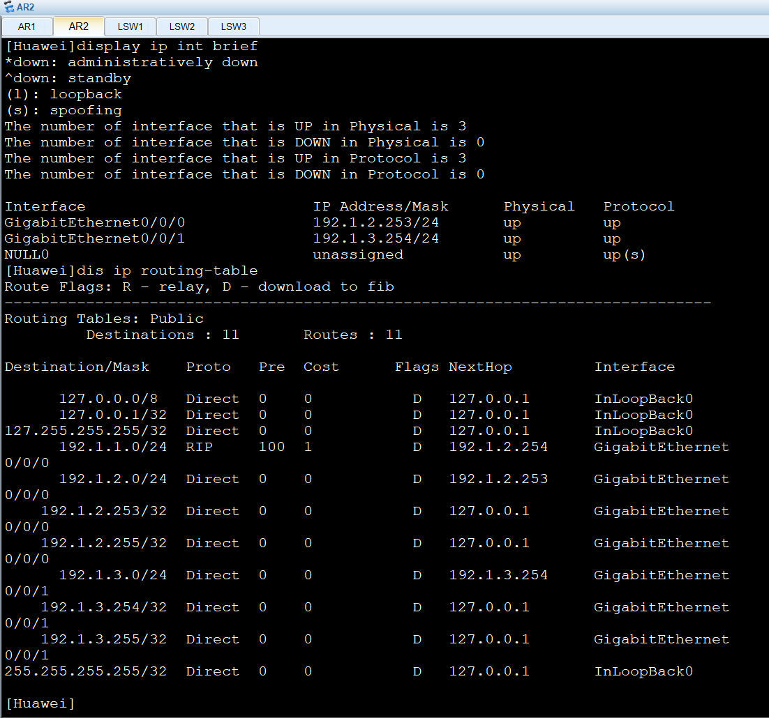Click the 255.255.255.255/32 route entry
Screen dimensions: 769x718
(x=85, y=671)
